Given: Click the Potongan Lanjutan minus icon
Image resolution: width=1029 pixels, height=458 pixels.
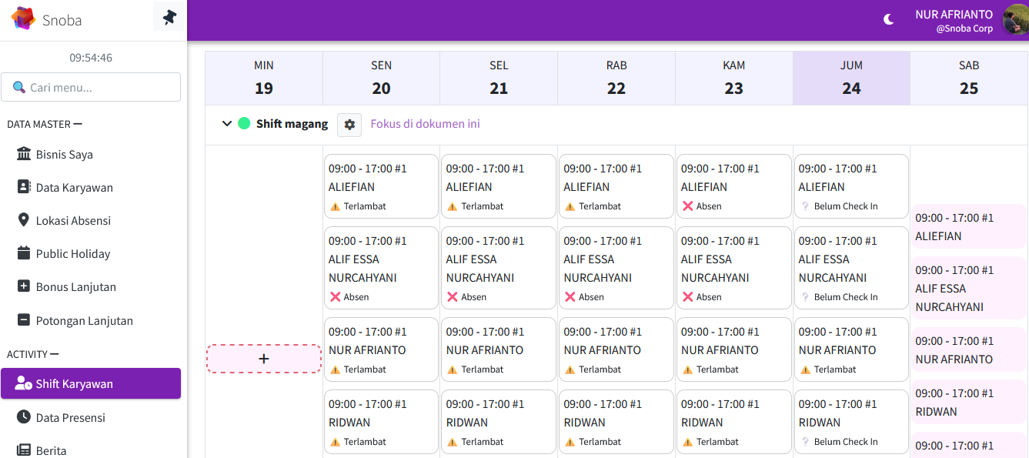Looking at the screenshot, I should (23, 320).
